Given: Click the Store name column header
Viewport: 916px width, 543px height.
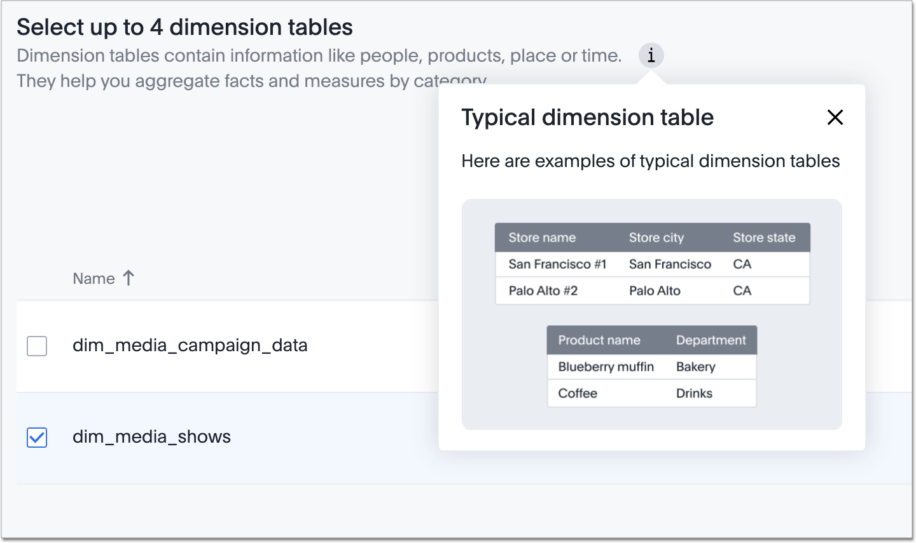Looking at the screenshot, I should (x=542, y=237).
